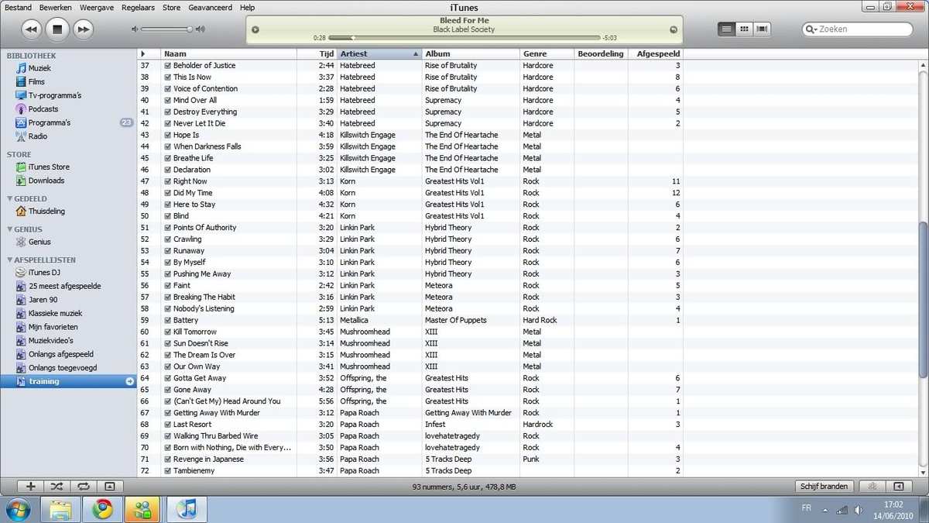Switch to grid view icon
This screenshot has width=929, height=523.
point(744,29)
